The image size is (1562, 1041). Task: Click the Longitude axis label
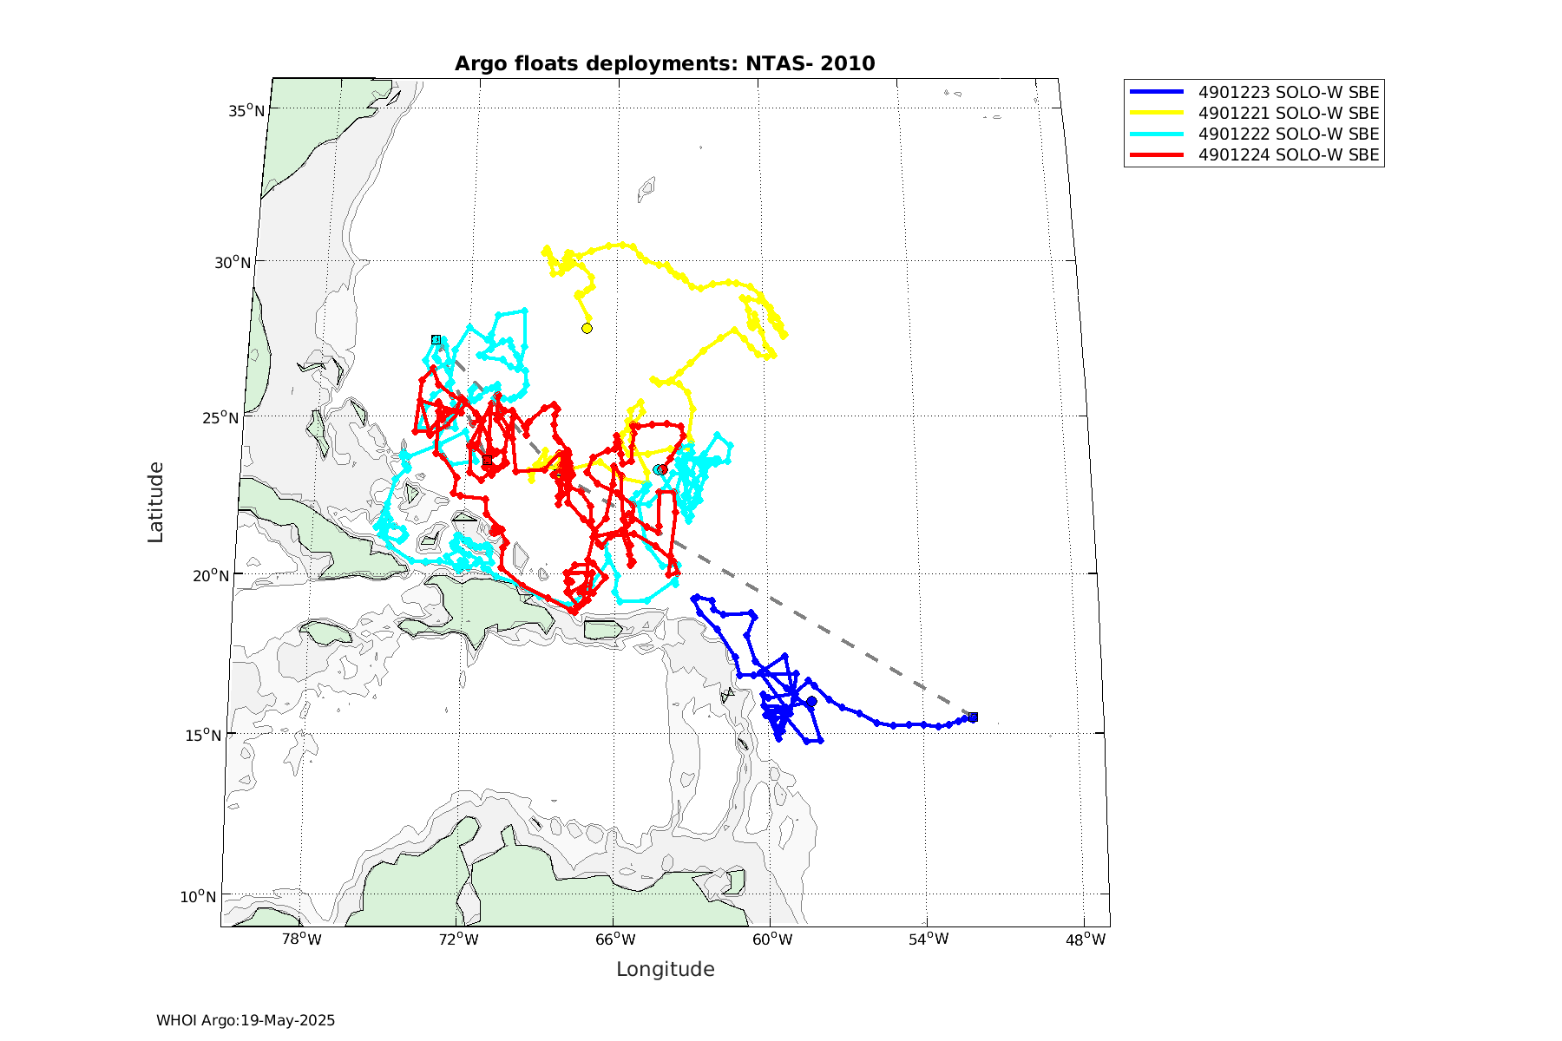point(666,969)
